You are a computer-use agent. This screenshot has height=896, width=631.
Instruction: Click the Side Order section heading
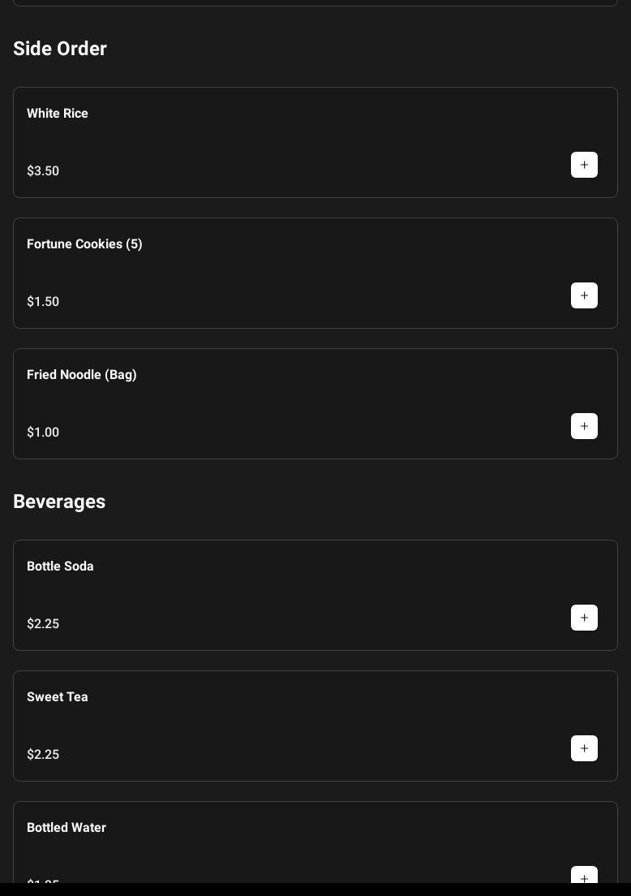(60, 49)
